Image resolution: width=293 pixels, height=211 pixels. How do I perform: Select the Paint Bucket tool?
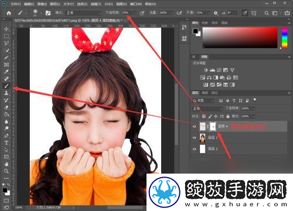[6, 115]
